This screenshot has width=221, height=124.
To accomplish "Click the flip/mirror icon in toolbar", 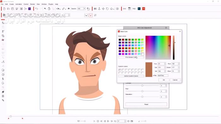I will tap(58, 9).
